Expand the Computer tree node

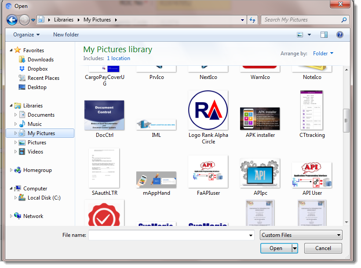pos(11,189)
